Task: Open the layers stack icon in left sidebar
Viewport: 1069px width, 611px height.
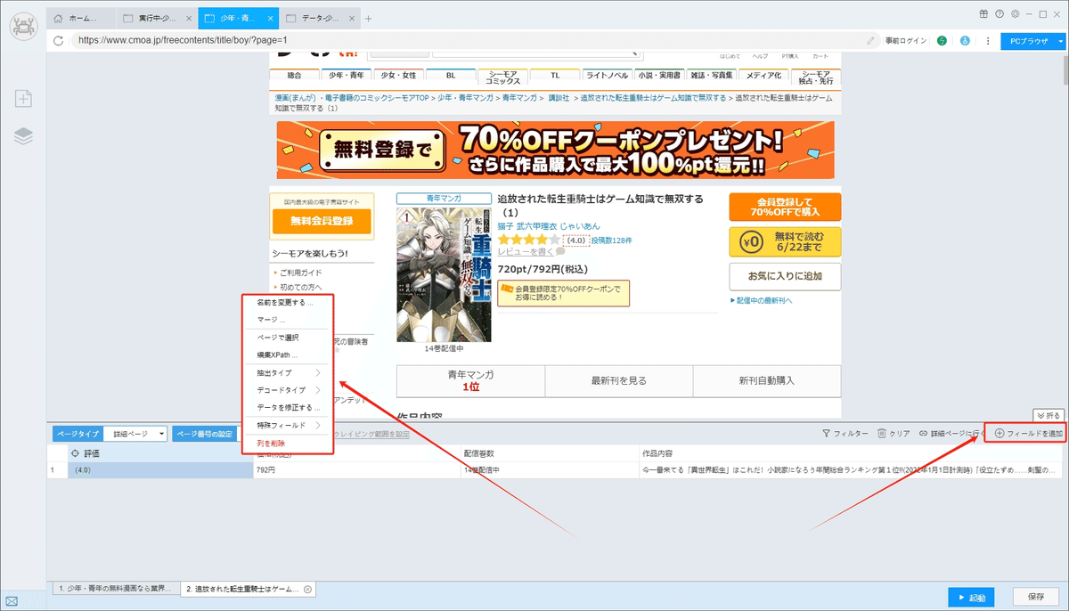Action: [23, 136]
